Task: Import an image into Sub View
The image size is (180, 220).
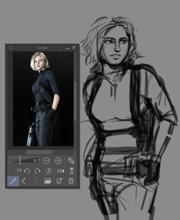Action: coord(48,181)
